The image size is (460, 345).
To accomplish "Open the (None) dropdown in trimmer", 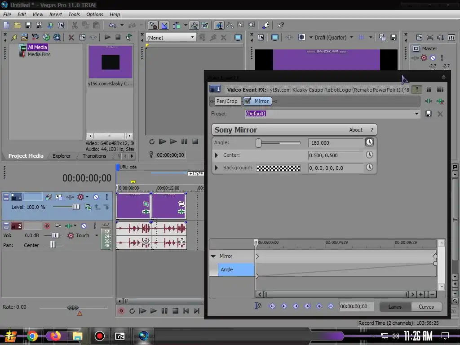I will pyautogui.click(x=171, y=38).
